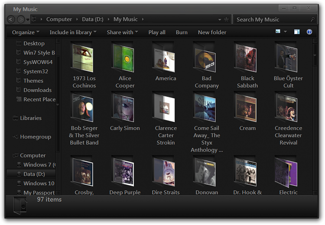Open the Organize menu
325x225 pixels.
tap(26, 32)
